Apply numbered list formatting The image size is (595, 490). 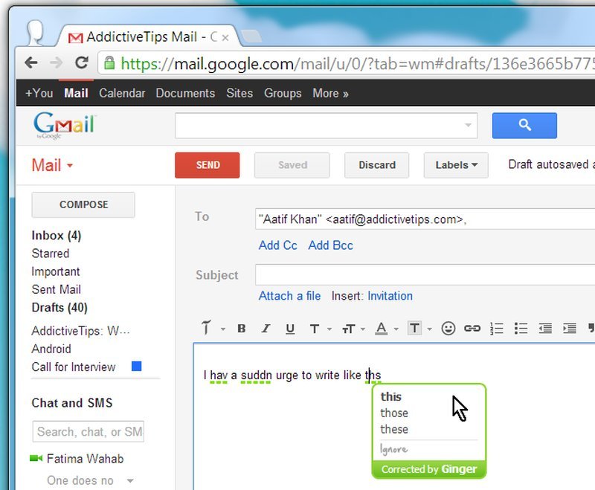pyautogui.click(x=496, y=329)
